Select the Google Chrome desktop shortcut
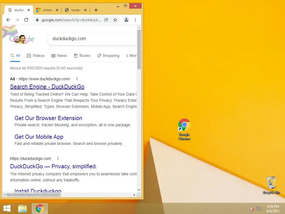The height and width of the screenshot is (214, 285). click(184, 129)
